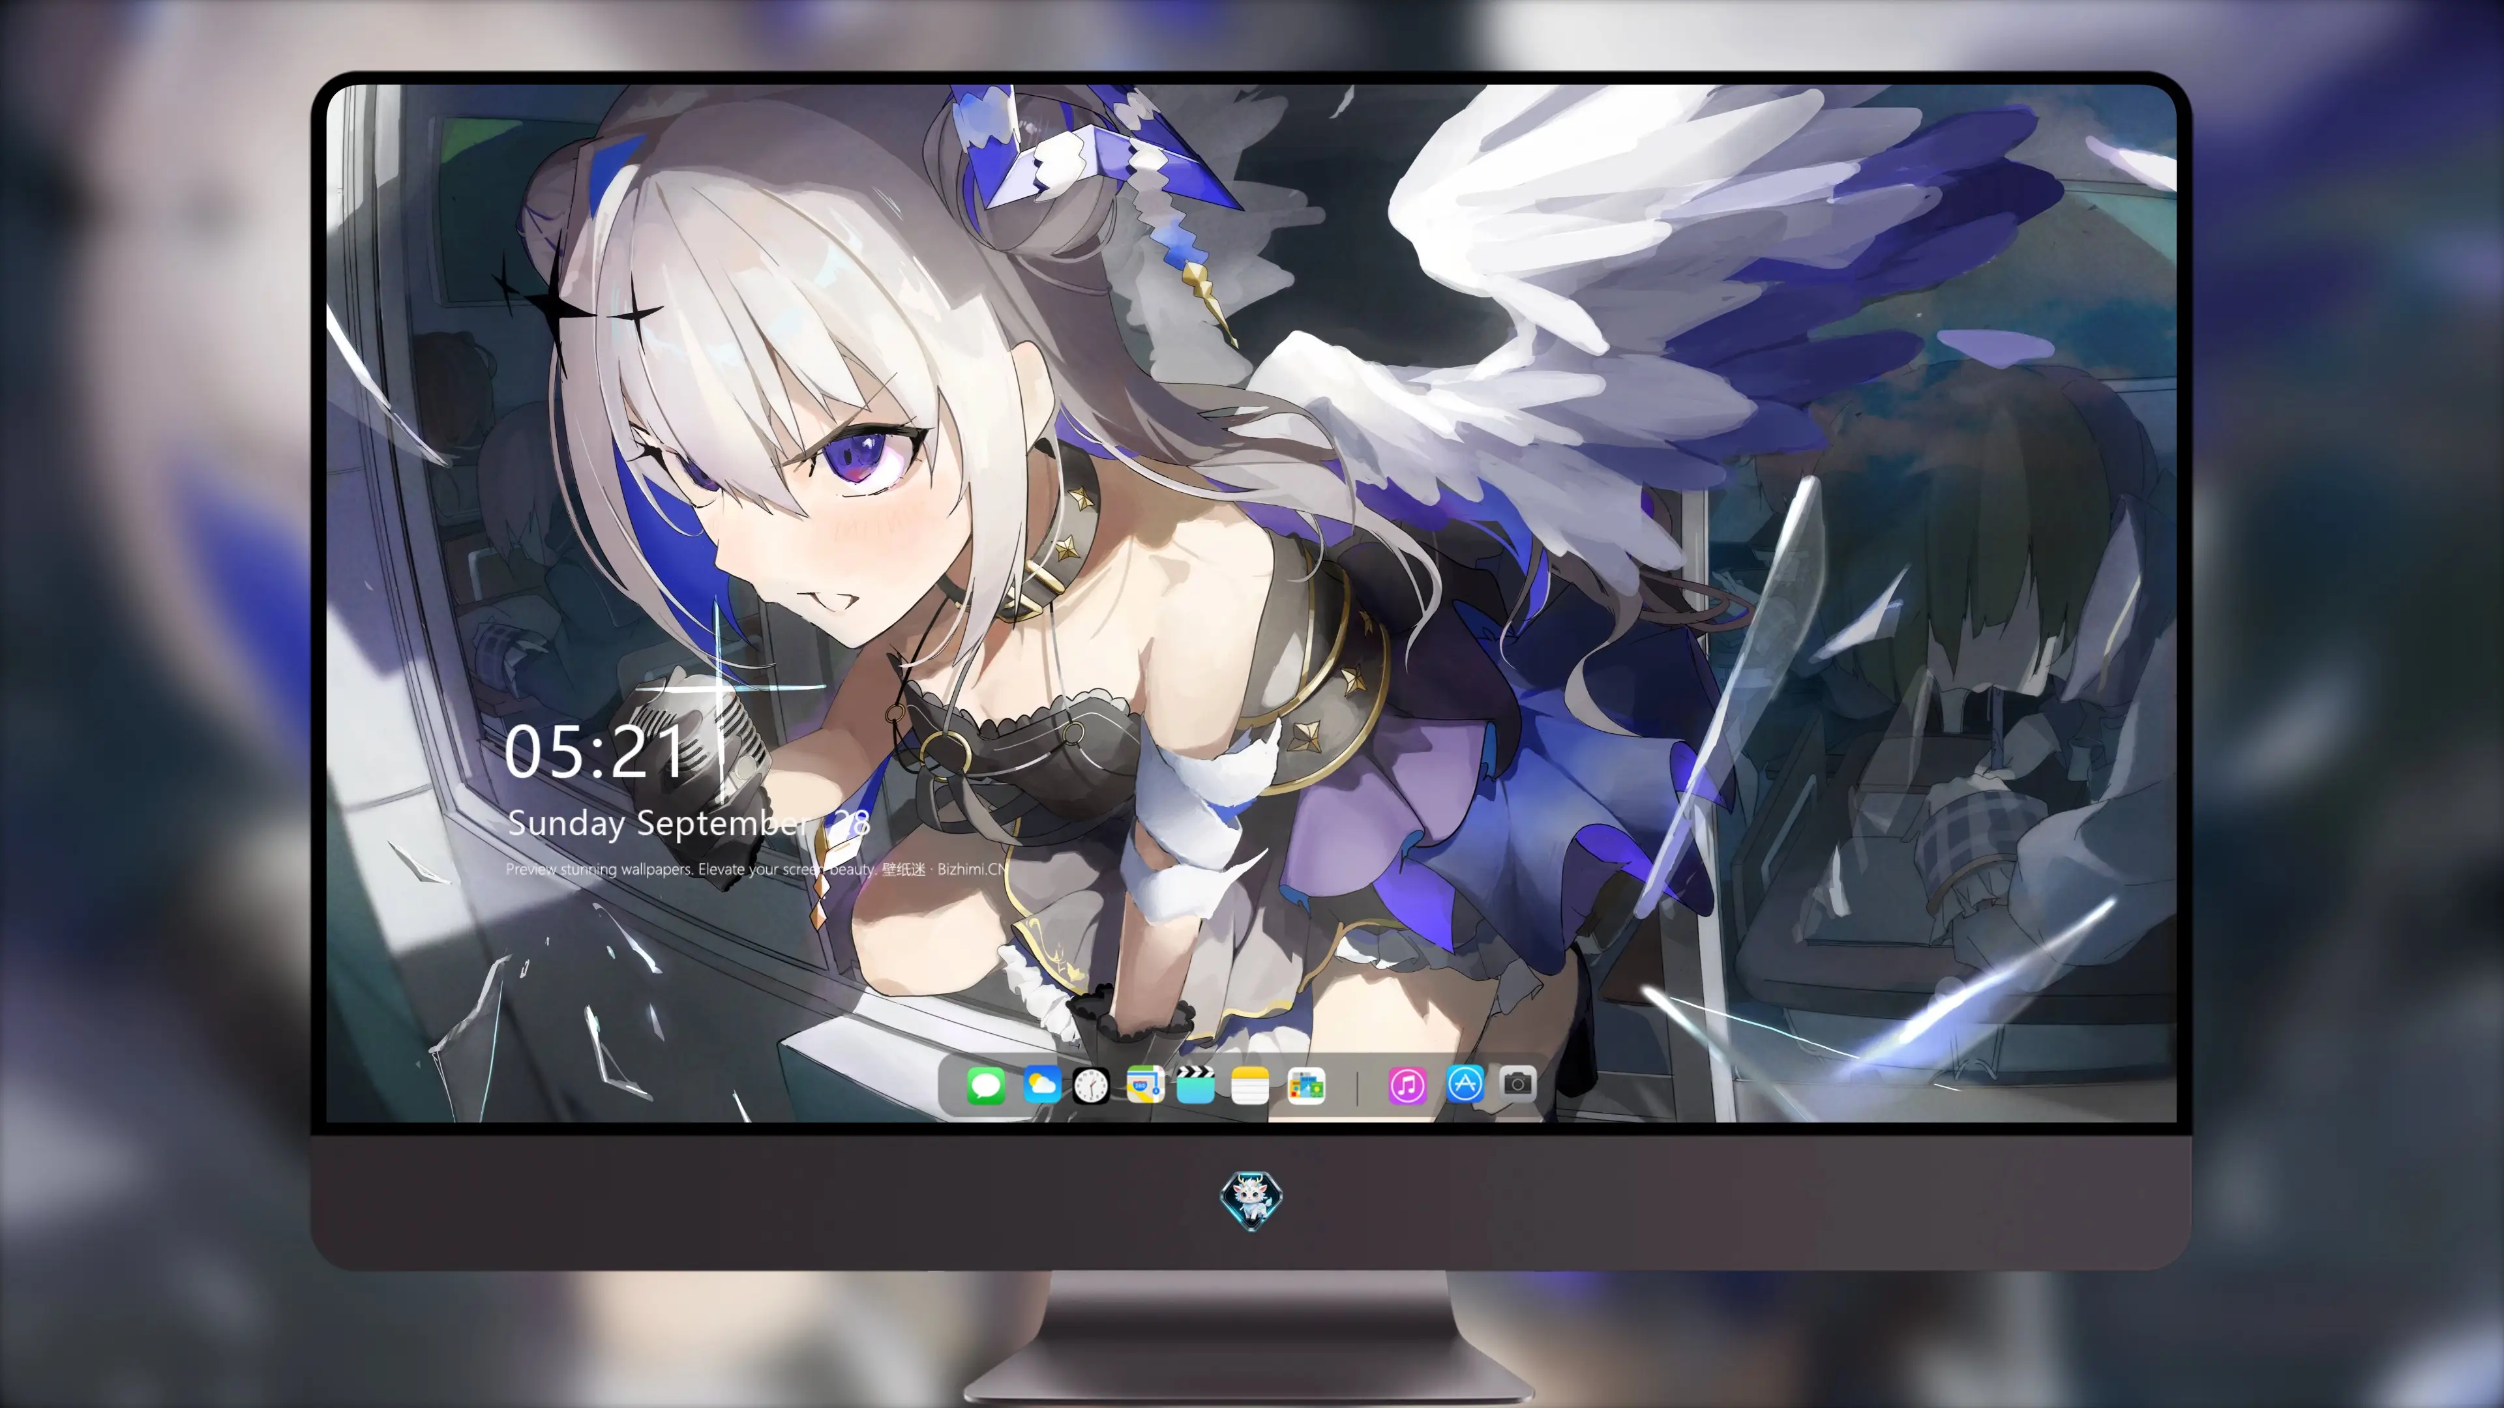Image resolution: width=2504 pixels, height=1408 pixels.
Task: Launch the Videos clapperboard app icon
Action: click(1196, 1085)
